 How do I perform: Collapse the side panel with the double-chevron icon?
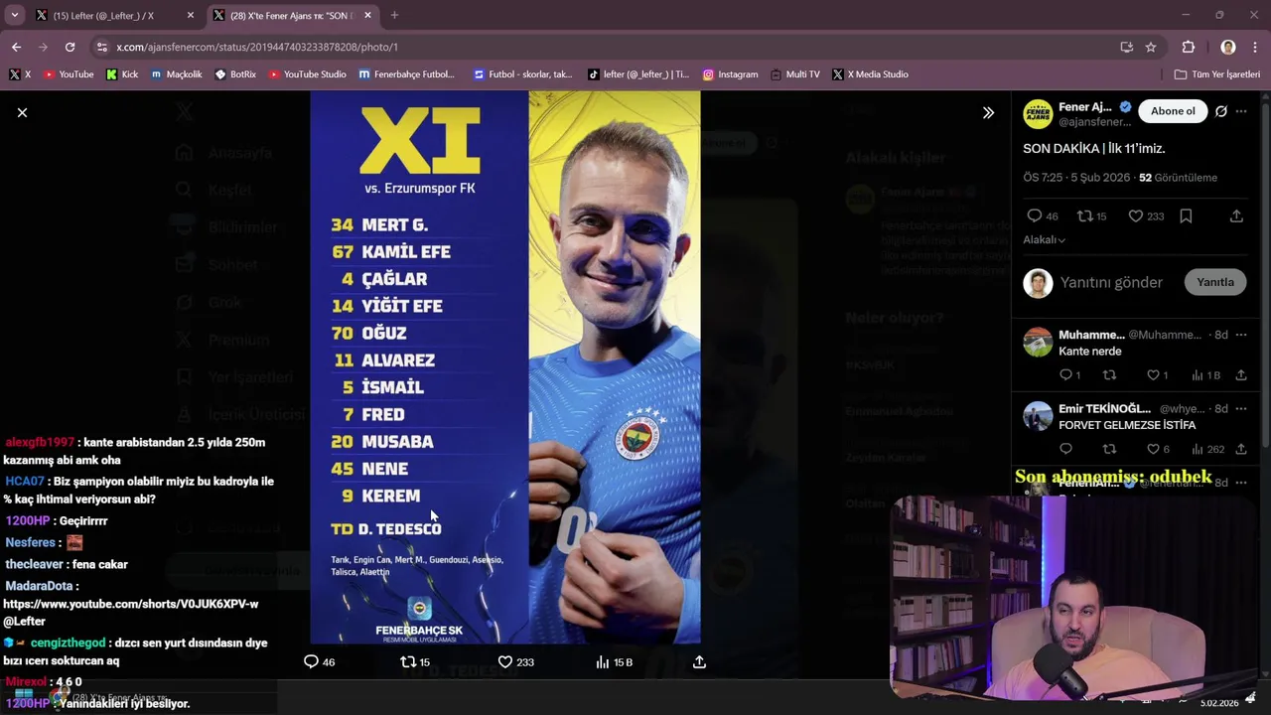[x=988, y=112]
